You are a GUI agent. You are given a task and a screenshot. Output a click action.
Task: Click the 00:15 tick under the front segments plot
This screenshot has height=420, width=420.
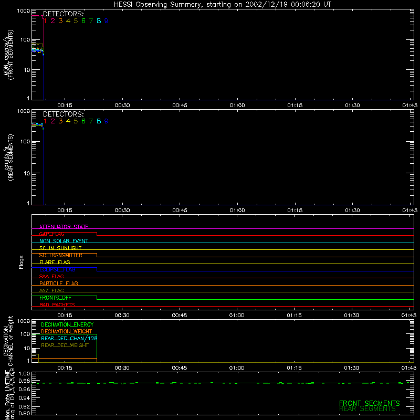click(x=65, y=106)
